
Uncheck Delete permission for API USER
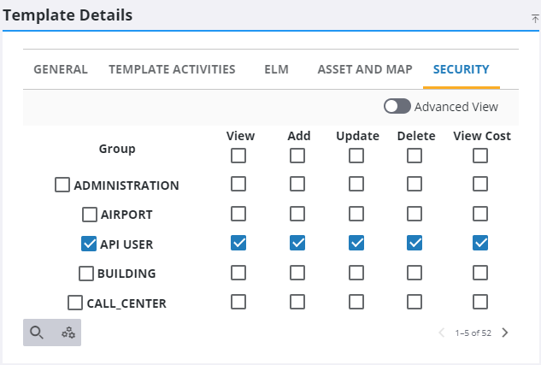coord(415,244)
